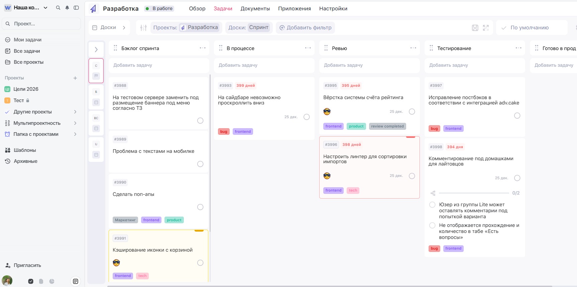Image resolution: width=577 pixels, height=287 pixels.
Task: Click Пригласить in the sidebar
Action: coord(27,265)
